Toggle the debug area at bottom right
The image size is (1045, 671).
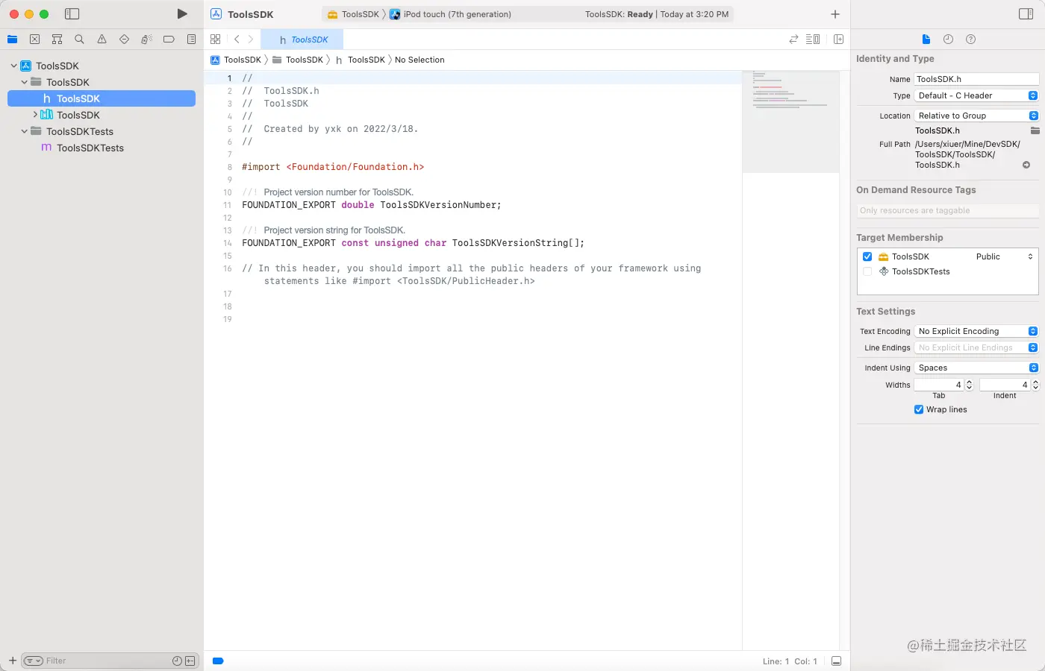pos(837,661)
